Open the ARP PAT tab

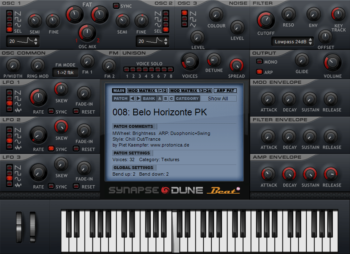coord(225,90)
